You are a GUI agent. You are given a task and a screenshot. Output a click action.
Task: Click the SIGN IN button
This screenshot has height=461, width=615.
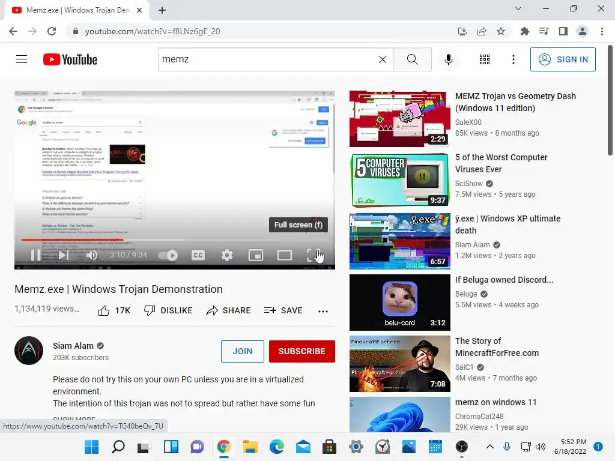click(x=563, y=59)
